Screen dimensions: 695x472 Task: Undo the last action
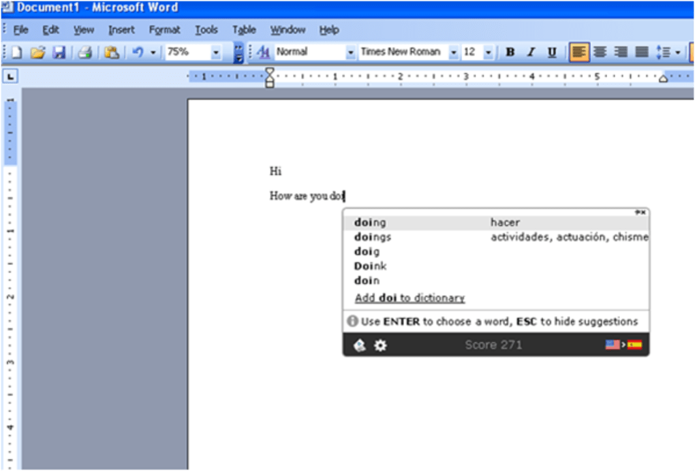(x=138, y=52)
